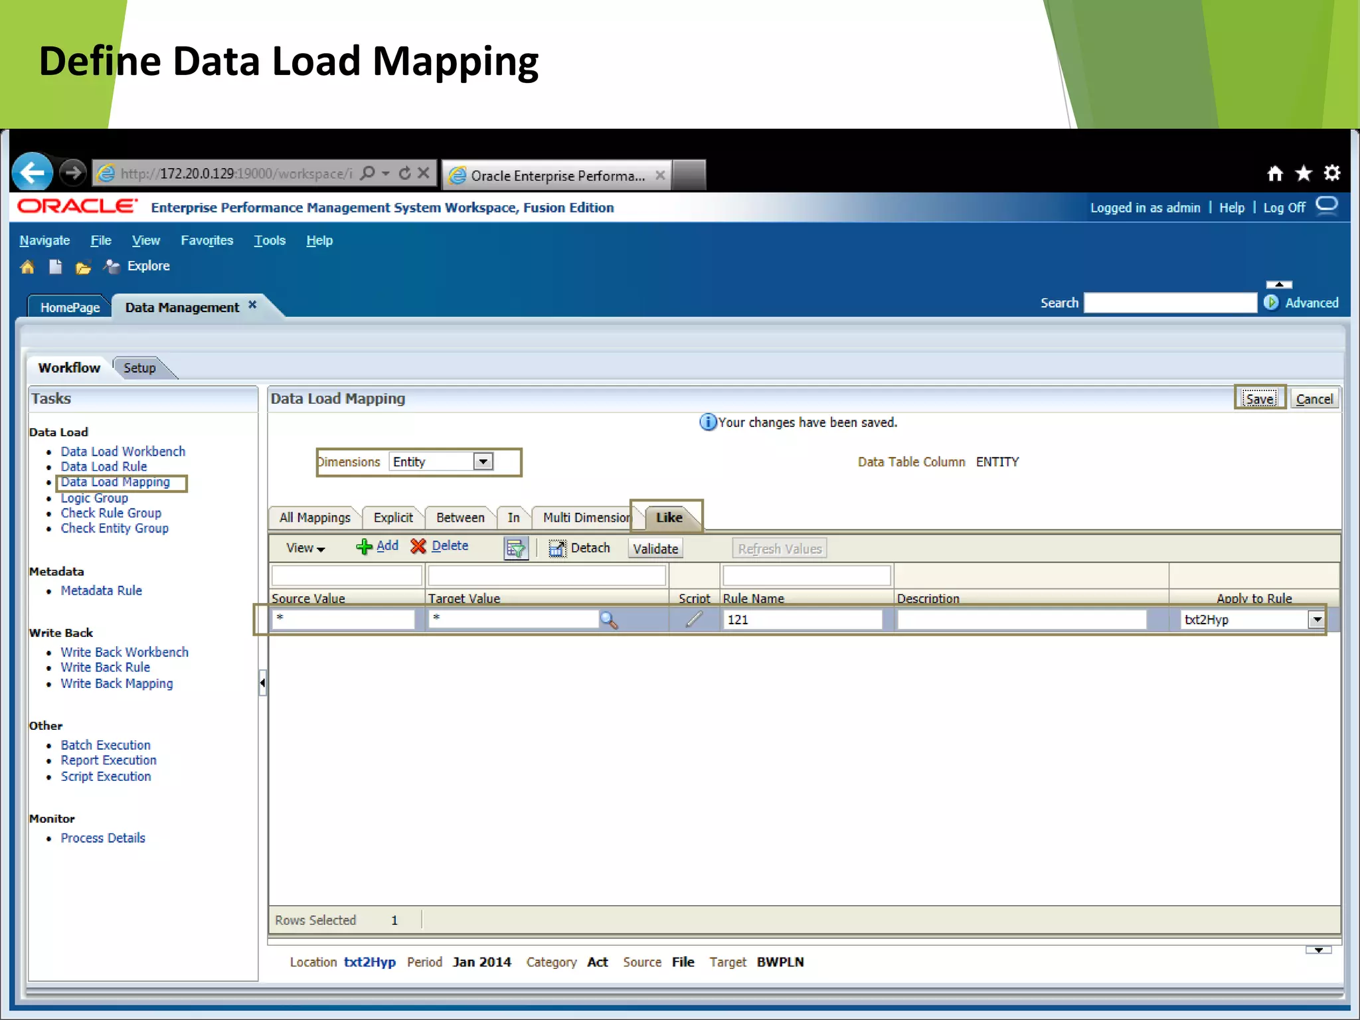Image resolution: width=1360 pixels, height=1020 pixels.
Task: Click the open folder icon in toolbar
Action: 82,268
